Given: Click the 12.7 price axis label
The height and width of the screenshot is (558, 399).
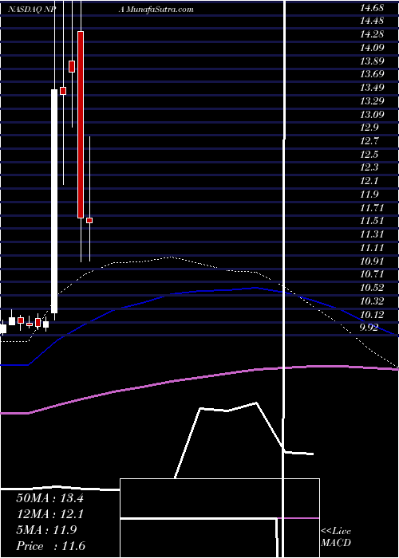Looking at the screenshot, I should 369,141.
